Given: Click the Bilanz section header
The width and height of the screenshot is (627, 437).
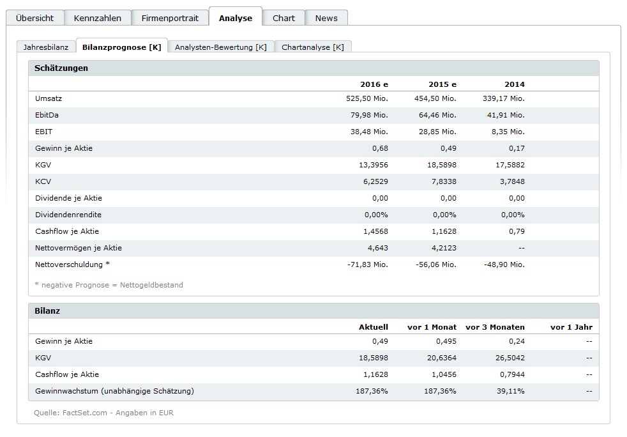Looking at the screenshot, I should pyautogui.click(x=48, y=310).
